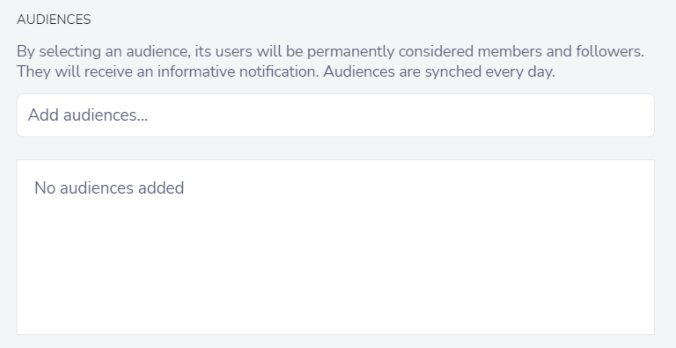Click the word notification in the helper text
This screenshot has height=348, width=676.
[279, 72]
